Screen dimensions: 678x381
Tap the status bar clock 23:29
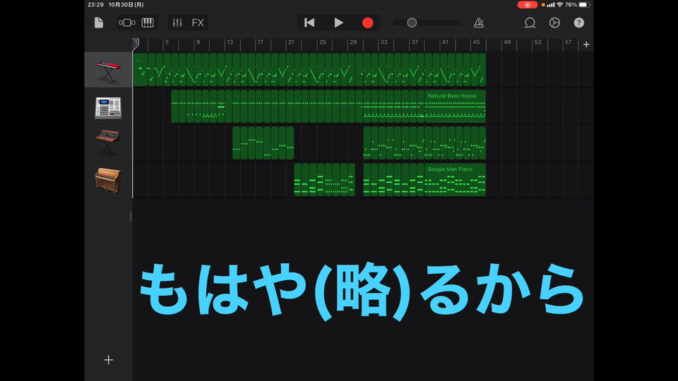[95, 5]
